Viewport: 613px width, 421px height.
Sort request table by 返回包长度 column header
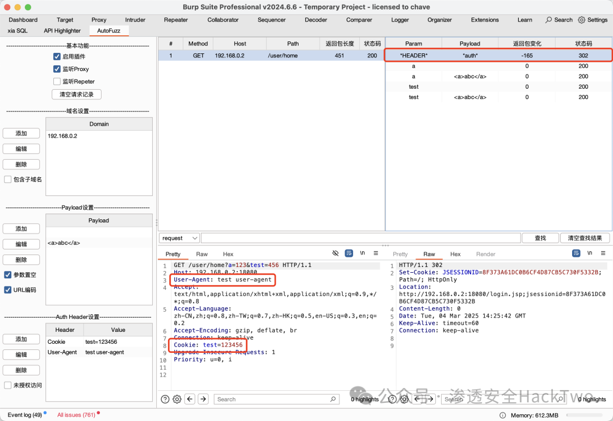pos(339,43)
